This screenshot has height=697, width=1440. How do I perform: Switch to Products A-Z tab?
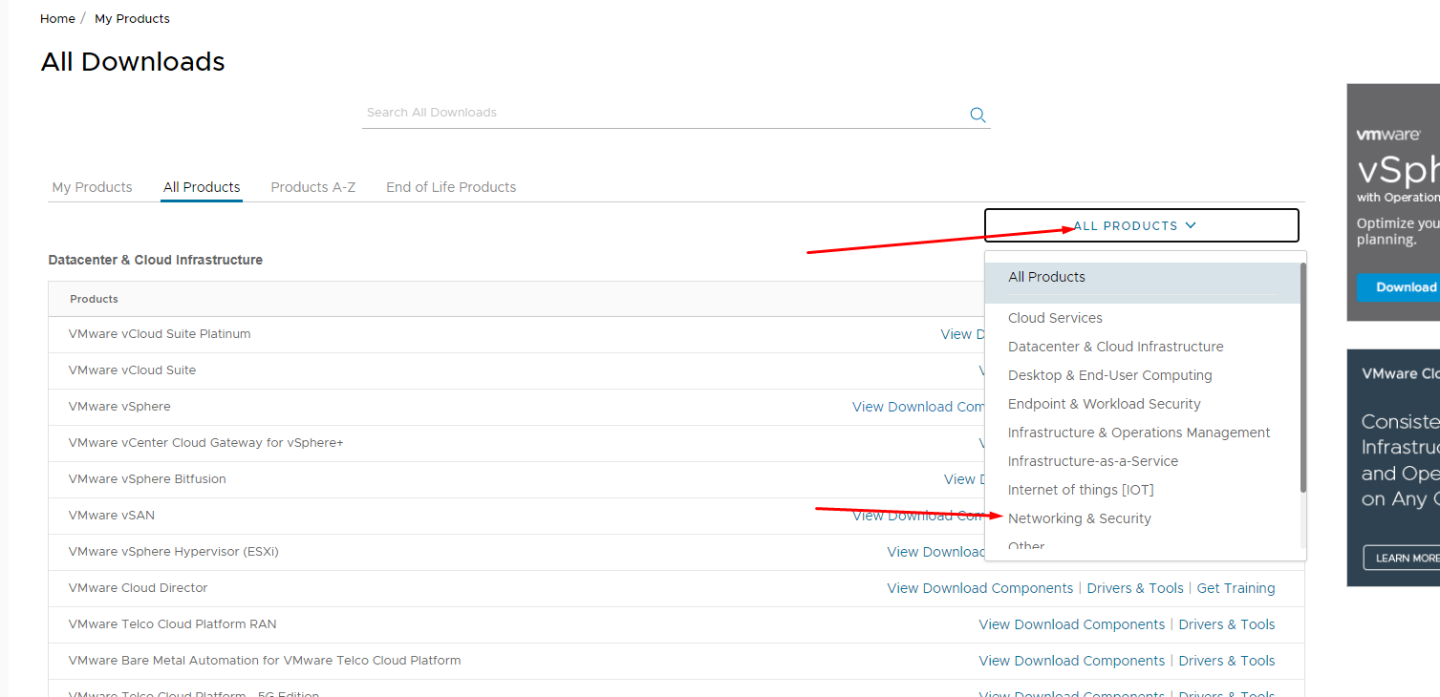(x=313, y=187)
